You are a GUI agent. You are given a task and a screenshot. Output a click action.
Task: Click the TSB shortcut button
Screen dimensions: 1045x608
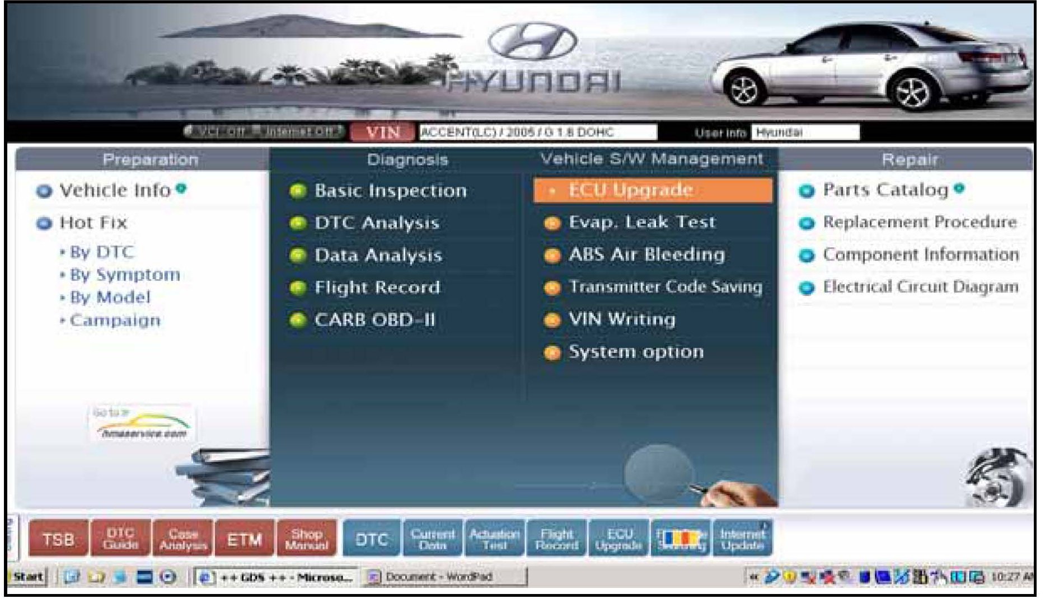coord(58,539)
